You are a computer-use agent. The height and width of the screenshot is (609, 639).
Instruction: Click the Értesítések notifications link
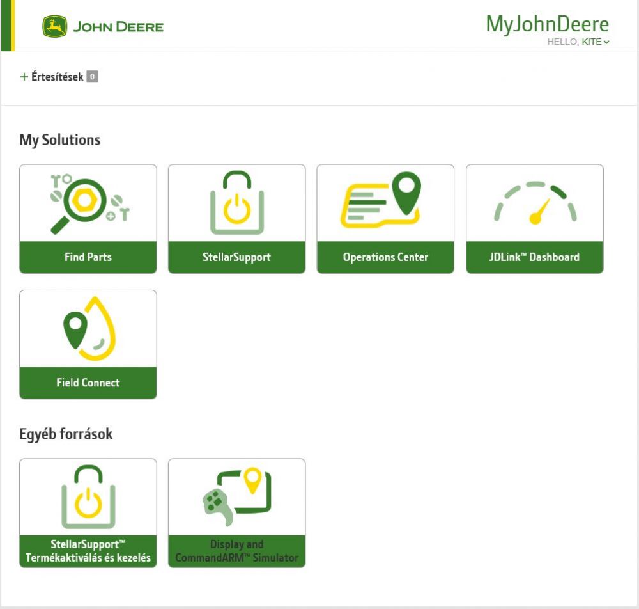[x=58, y=77]
